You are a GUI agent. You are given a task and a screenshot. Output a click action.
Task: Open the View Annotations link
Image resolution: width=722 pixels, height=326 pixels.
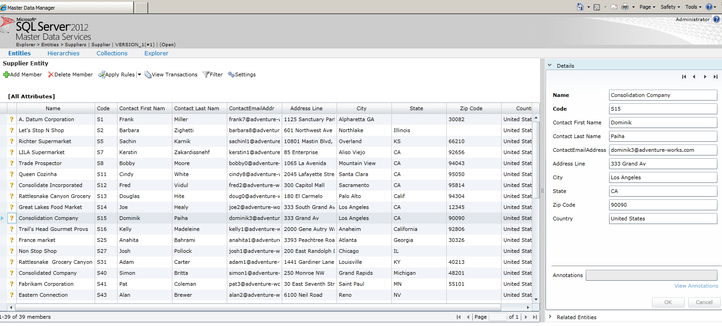tap(696, 286)
